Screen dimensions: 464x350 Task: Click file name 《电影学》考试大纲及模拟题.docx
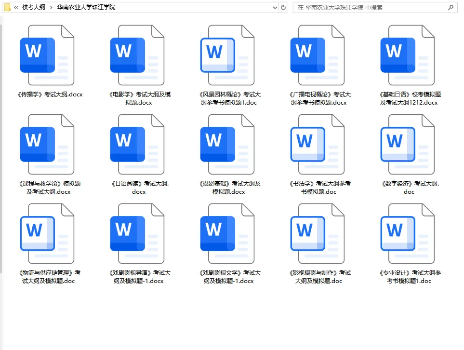pyautogui.click(x=139, y=98)
